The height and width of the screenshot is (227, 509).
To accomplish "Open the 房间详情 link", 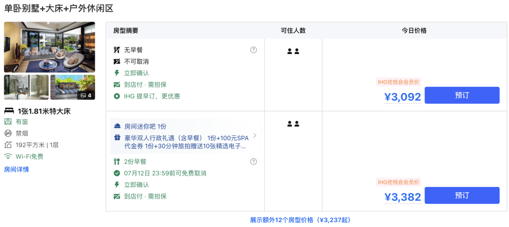I will [x=16, y=169].
